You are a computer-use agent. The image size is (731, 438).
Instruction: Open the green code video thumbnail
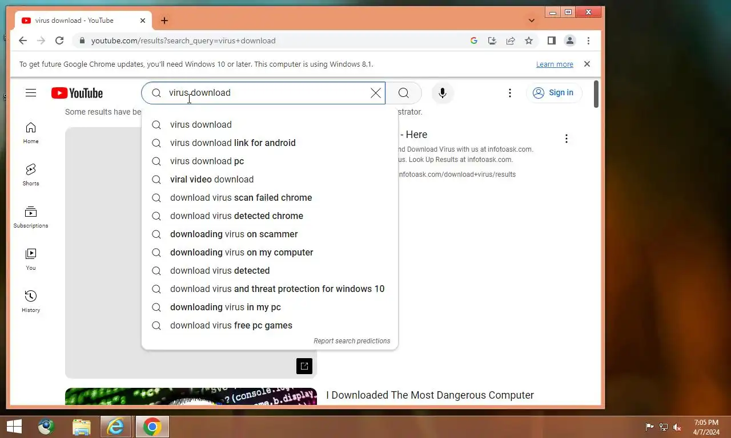pyautogui.click(x=191, y=397)
